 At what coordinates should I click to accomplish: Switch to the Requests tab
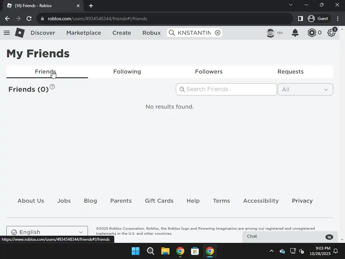coord(290,71)
